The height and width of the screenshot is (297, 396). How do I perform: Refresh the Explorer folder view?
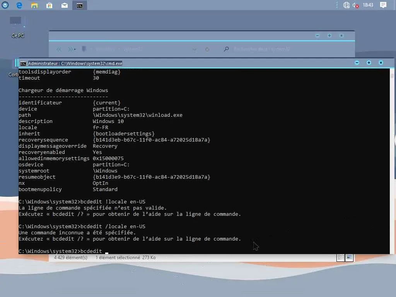[207, 49]
